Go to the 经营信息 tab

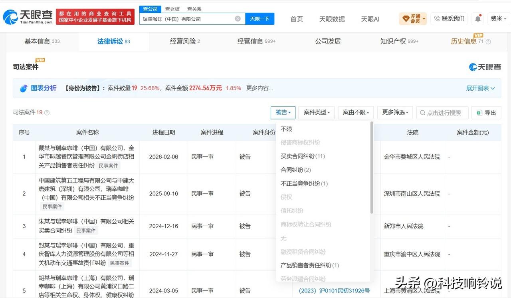click(x=256, y=41)
